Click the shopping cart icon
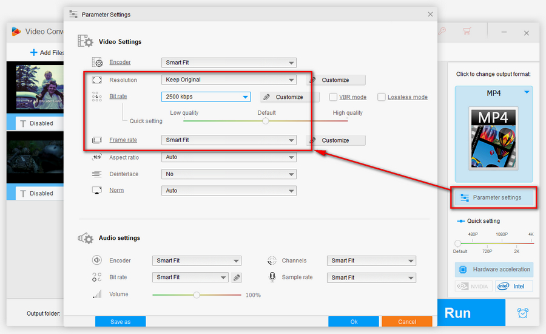 pos(467,31)
